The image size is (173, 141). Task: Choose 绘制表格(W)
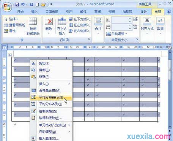click(x=51, y=111)
